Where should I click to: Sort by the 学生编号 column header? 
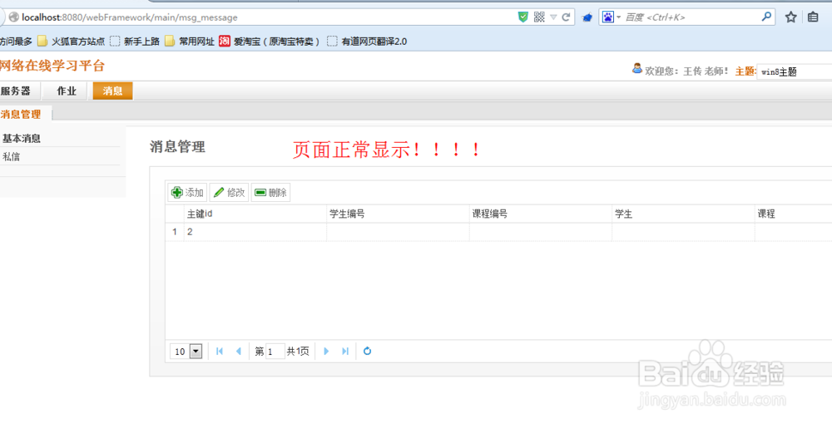coord(398,214)
